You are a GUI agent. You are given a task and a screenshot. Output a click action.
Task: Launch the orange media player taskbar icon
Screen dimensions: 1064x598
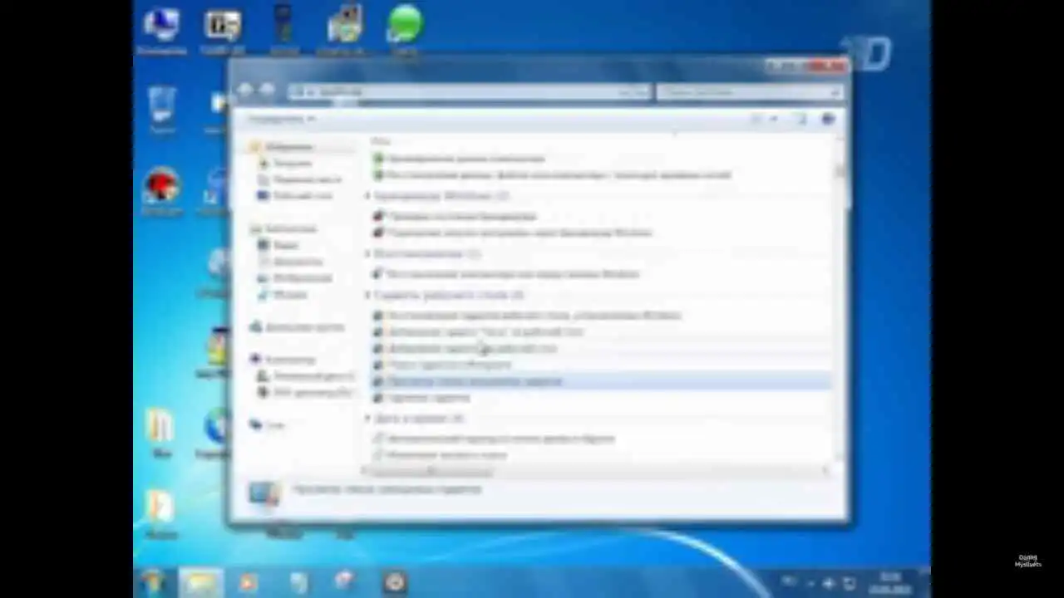[249, 582]
